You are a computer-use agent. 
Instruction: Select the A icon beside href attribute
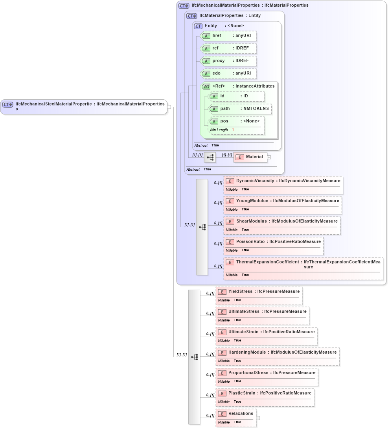pyautogui.click(x=206, y=36)
